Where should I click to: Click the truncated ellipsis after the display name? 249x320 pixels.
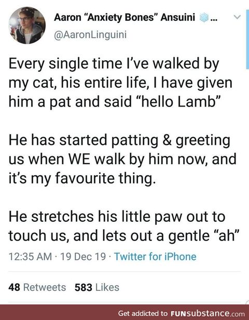coord(214,20)
